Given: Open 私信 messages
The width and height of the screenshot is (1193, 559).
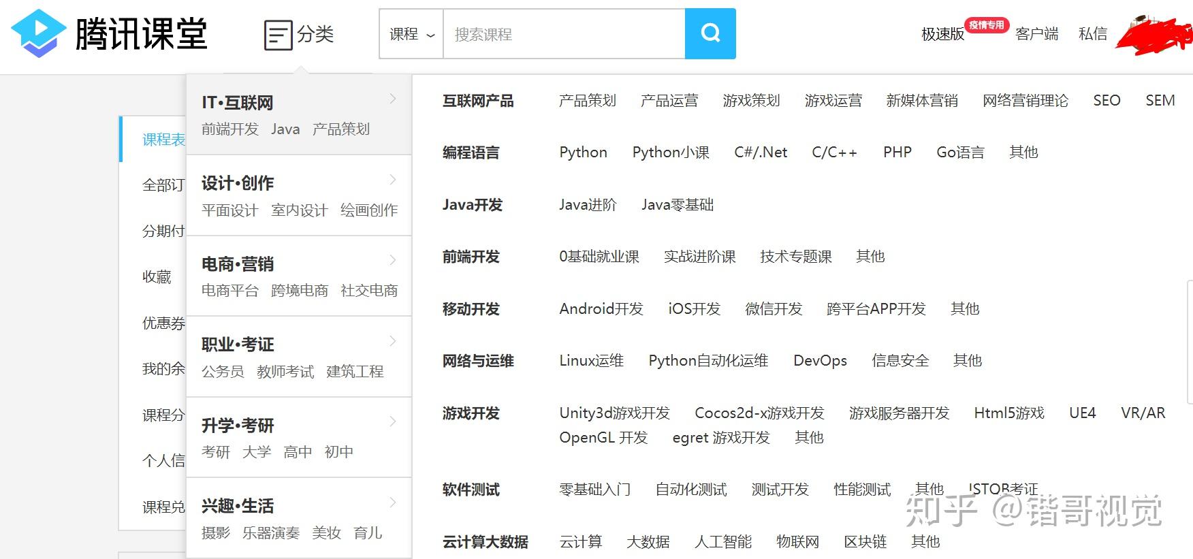Looking at the screenshot, I should coord(1092,34).
